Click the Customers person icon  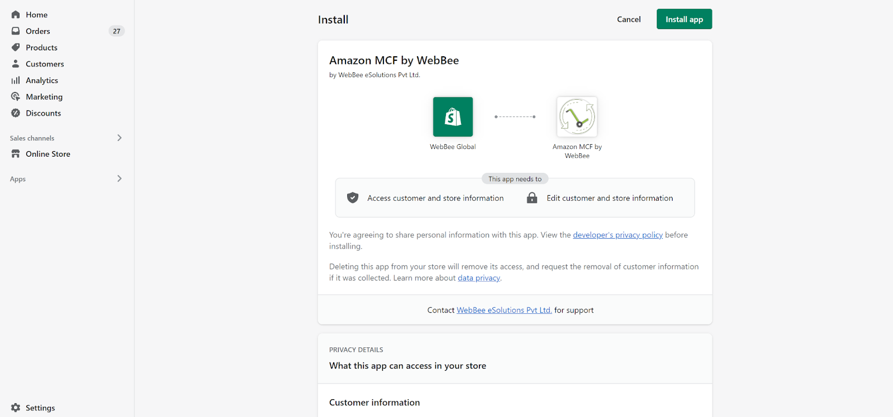pyautogui.click(x=16, y=64)
